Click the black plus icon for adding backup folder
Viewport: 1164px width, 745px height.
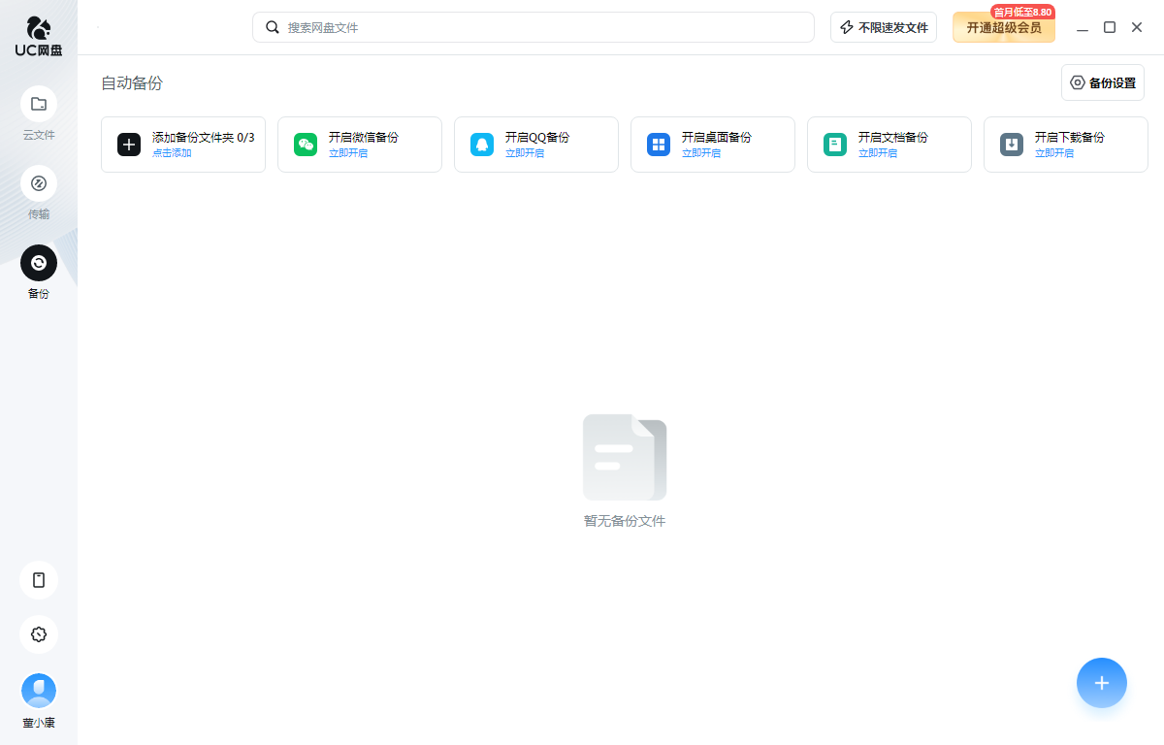[129, 145]
